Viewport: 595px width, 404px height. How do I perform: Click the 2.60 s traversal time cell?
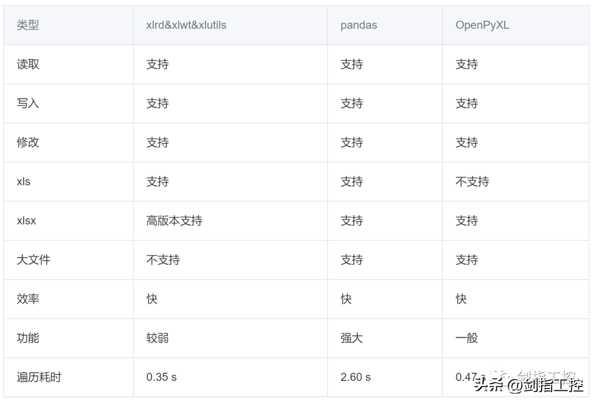tap(355, 377)
